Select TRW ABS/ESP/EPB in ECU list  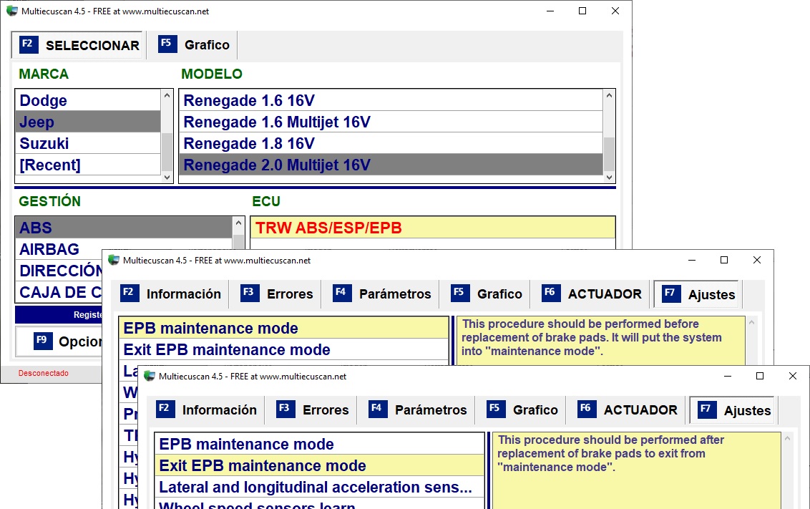click(433, 228)
